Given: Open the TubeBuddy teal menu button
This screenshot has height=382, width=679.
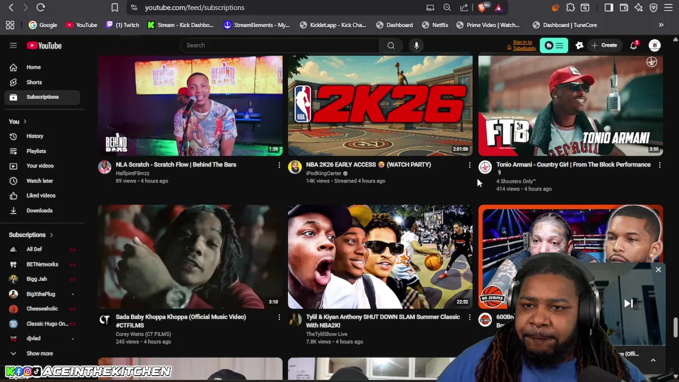Looking at the screenshot, I should (x=554, y=46).
